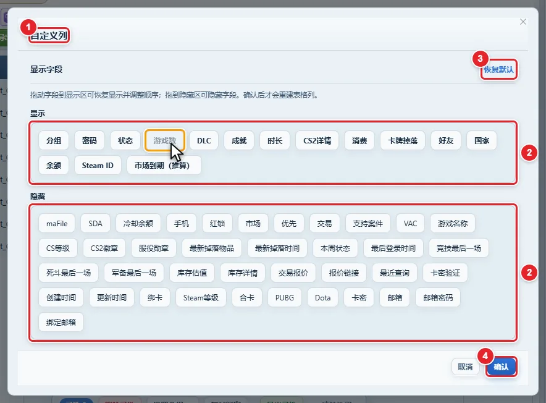Image resolution: width=546 pixels, height=403 pixels.
Task: Select the Steam ID field chip
Action: (98, 165)
